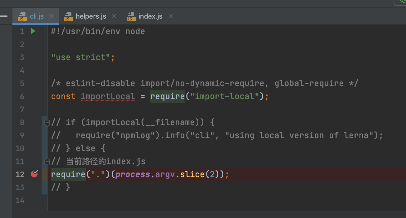Click the underlined importLocal variable
Viewport: 406px width, 218px height.
point(108,96)
